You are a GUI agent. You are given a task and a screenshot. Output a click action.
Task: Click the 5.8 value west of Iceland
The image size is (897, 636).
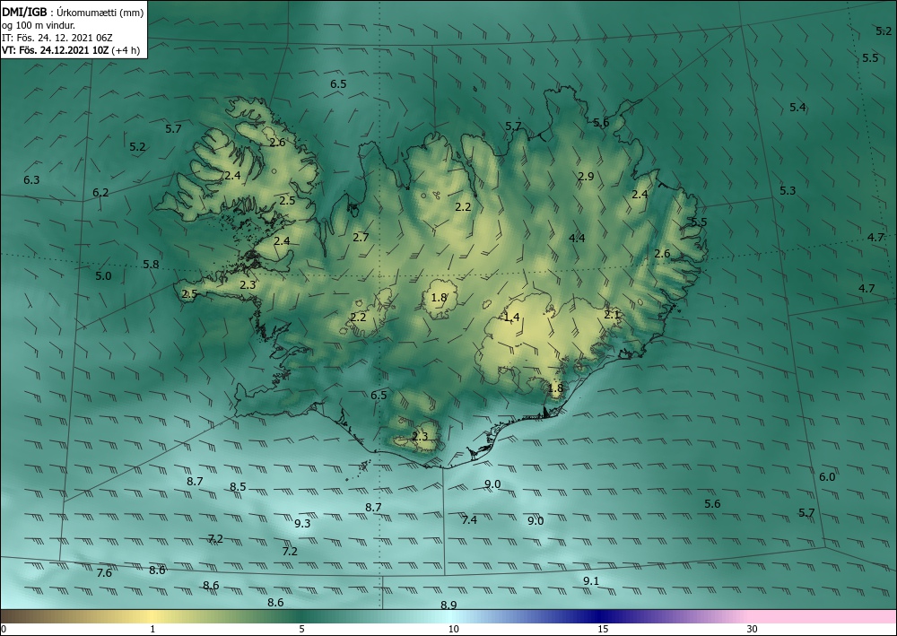(x=151, y=265)
